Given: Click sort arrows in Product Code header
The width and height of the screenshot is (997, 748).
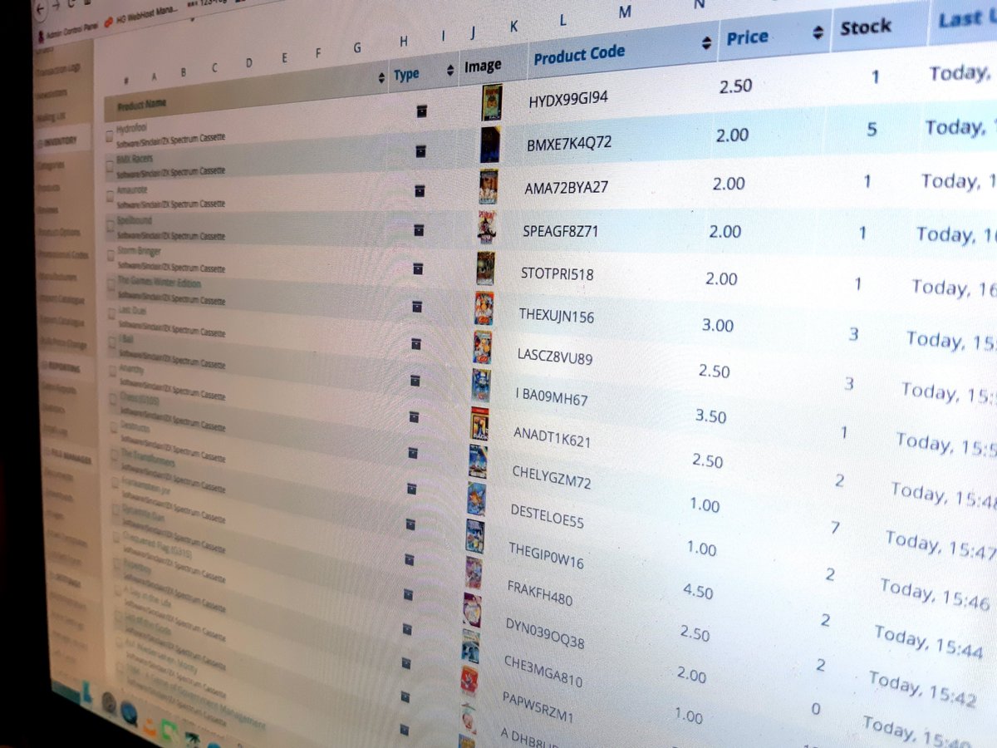Looking at the screenshot, I should click(707, 43).
